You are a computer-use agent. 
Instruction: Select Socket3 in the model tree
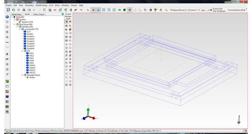pyautogui.click(x=31, y=41)
